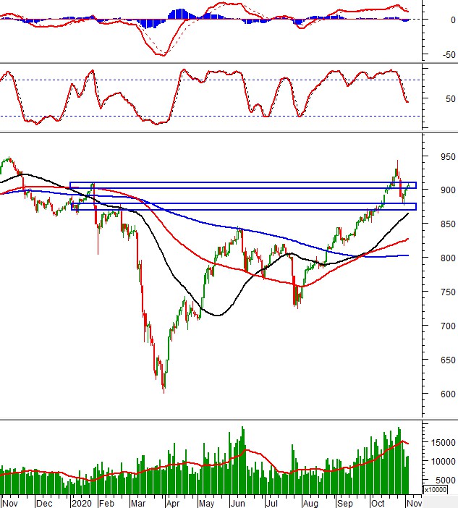Click the 2020 label on the time axis
The width and height of the screenshot is (458, 508).
point(80,501)
